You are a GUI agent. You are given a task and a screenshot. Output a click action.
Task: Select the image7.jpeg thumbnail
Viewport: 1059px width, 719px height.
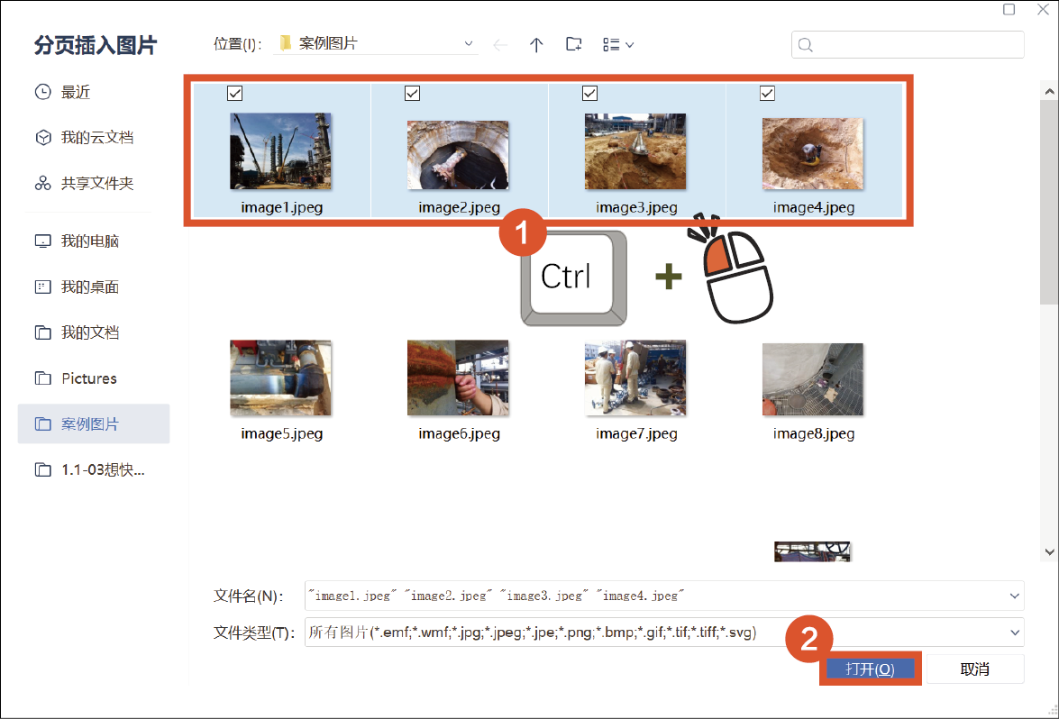pyautogui.click(x=635, y=378)
